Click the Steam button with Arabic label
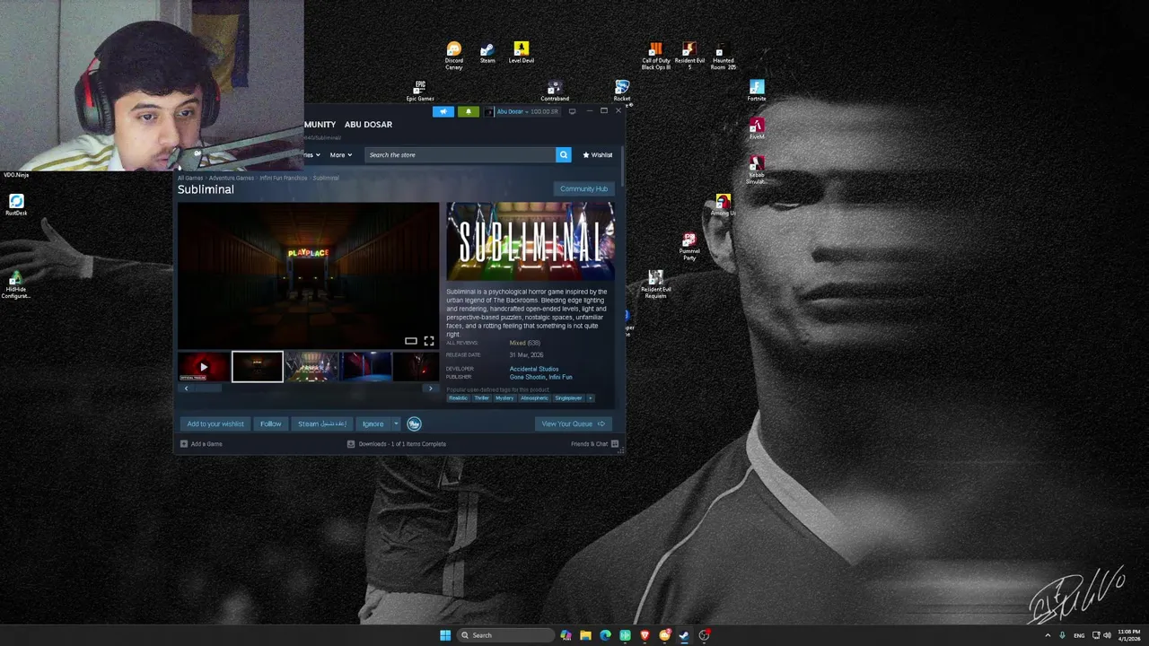This screenshot has width=1149, height=646. pos(322,423)
